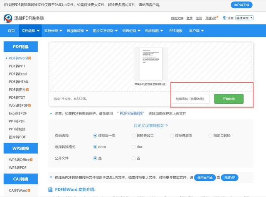
Task: Expand the 客户端 nav menu
Action: (x=197, y=31)
